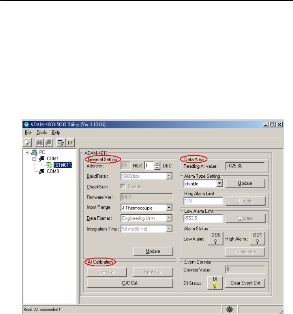Click 'Read AI succeeded!!' status text
293x314 pixels.
coord(42,310)
